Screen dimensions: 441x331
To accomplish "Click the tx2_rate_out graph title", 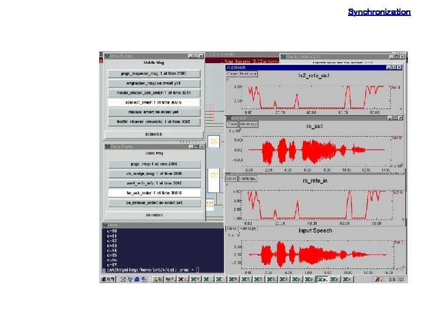I will 314,75.
